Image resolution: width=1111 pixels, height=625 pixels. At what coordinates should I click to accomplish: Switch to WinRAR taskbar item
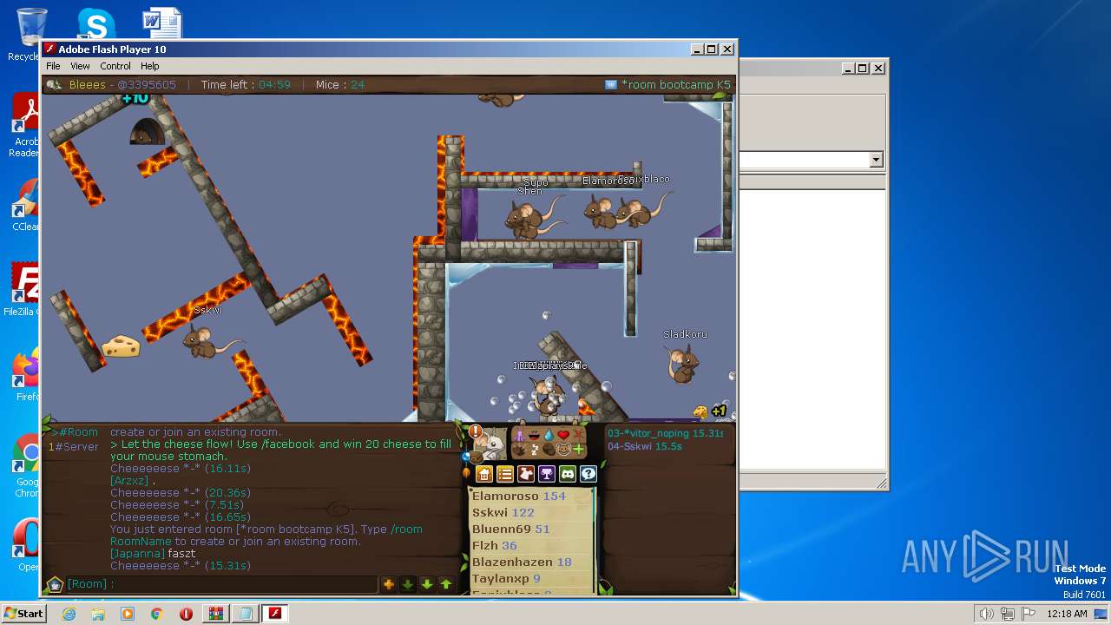(216, 613)
